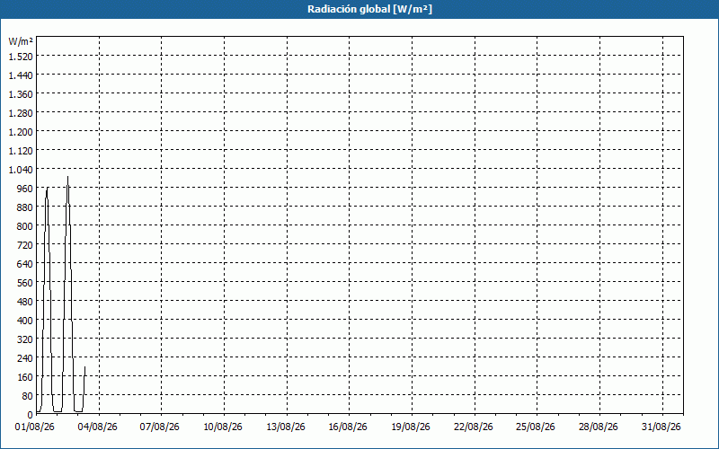Click the 19/08/26 date label
The width and height of the screenshot is (719, 449).
coord(411,427)
